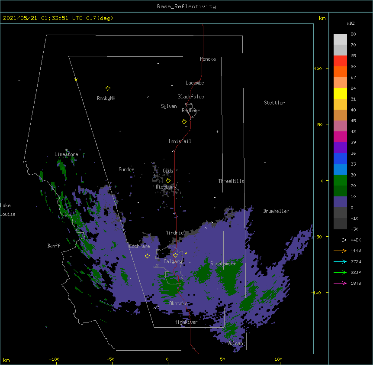
Task: Click the yellow marker inside Calgary
Action: point(175,255)
